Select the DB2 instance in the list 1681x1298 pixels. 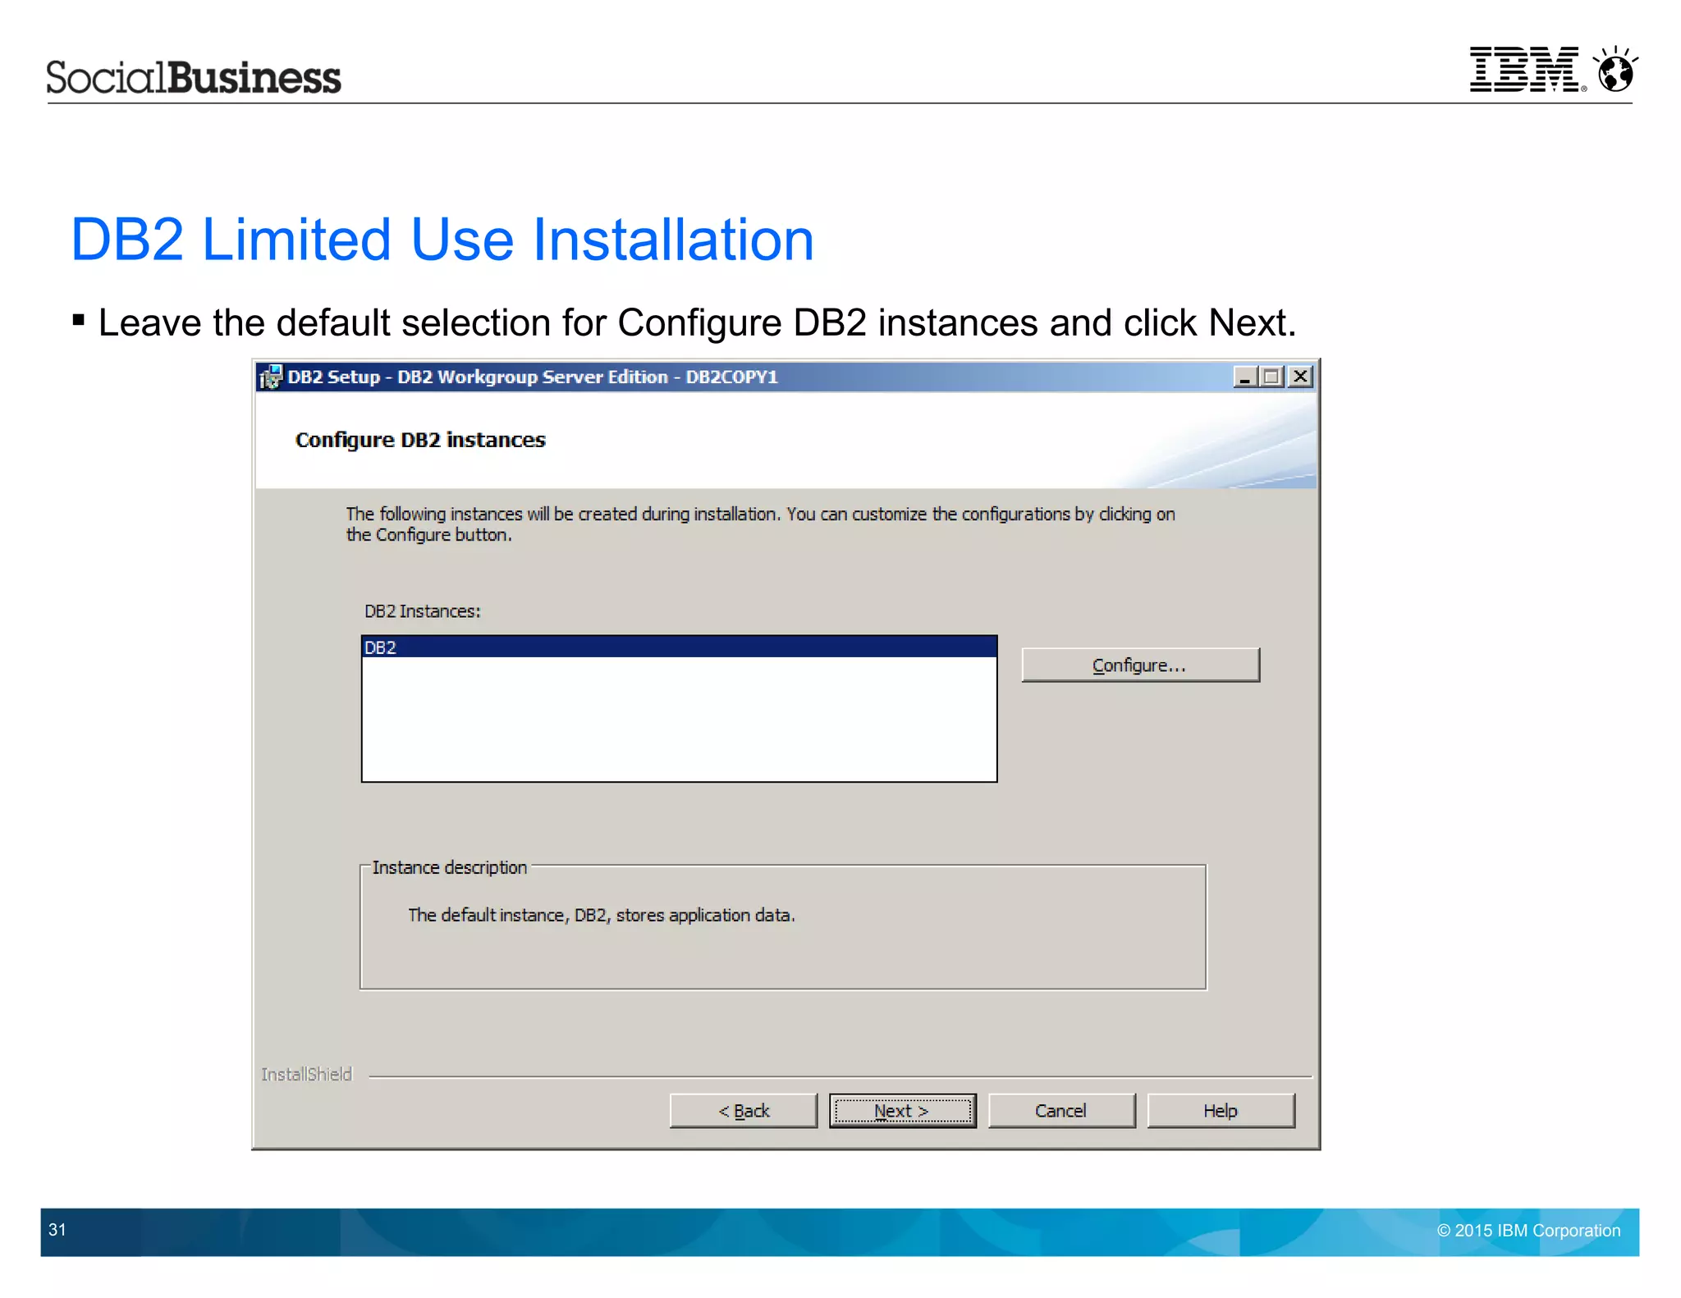click(x=679, y=647)
